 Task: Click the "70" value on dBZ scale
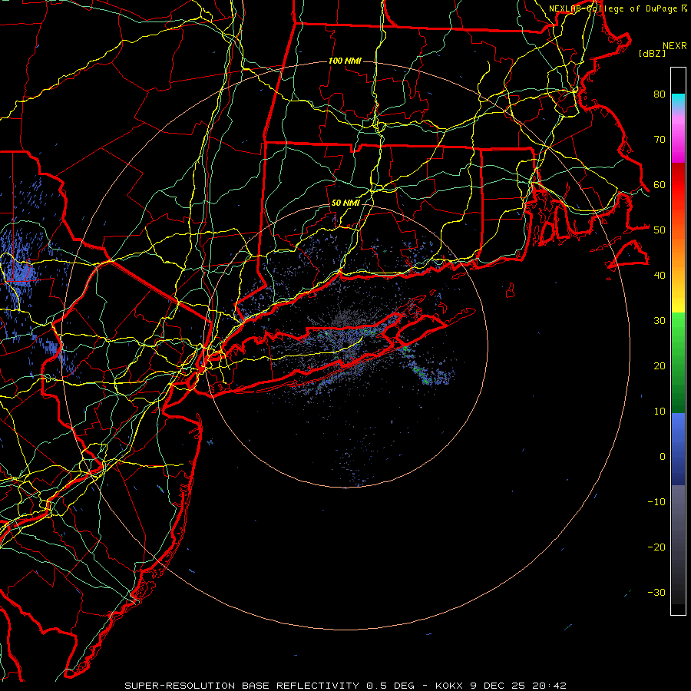[660, 139]
